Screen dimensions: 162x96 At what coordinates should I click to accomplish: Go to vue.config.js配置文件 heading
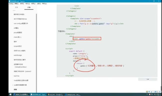tap(21, 23)
